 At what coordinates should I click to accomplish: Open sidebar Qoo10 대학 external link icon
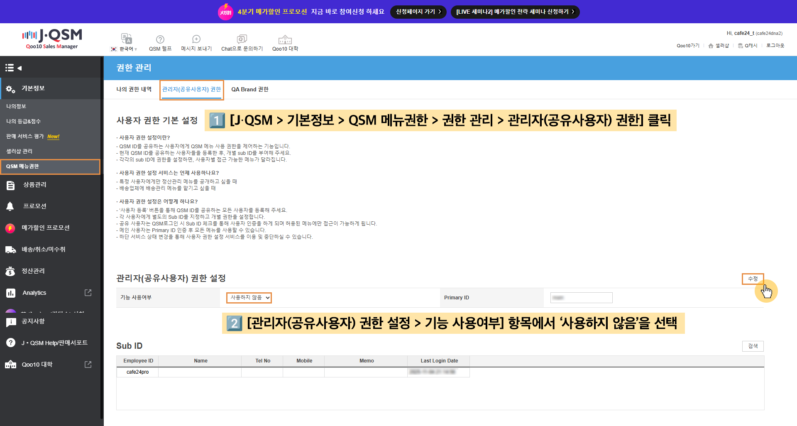coord(88,365)
